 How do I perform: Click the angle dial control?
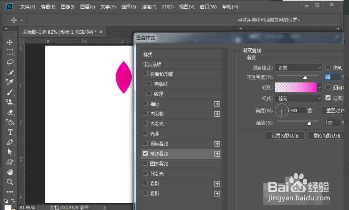click(282, 110)
